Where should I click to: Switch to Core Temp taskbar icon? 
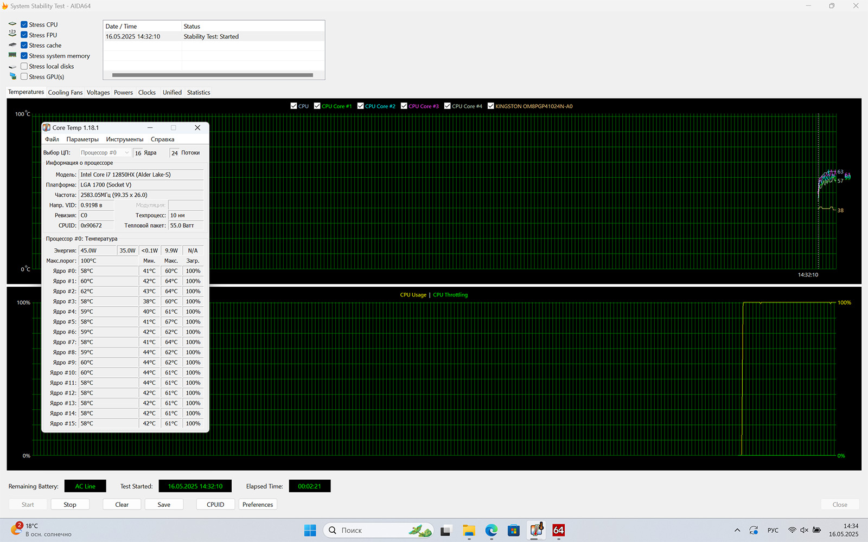[536, 530]
